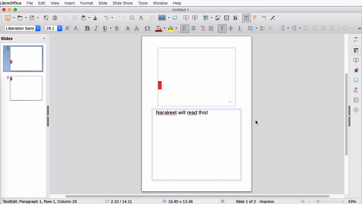Open the unordered list dropdown arrow
Screen dimensions: 362x204
[x=288, y=28]
